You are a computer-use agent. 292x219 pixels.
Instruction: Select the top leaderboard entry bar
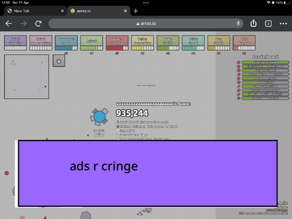[x=265, y=63]
